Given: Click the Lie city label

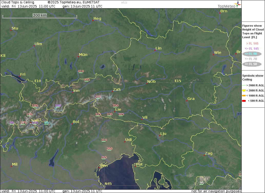Looking at the screenshot, I should (x=118, y=109).
